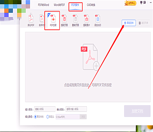The image size is (153, 132).
Task: Switch to the PDF转Word tab
Action: pyautogui.click(x=43, y=5)
